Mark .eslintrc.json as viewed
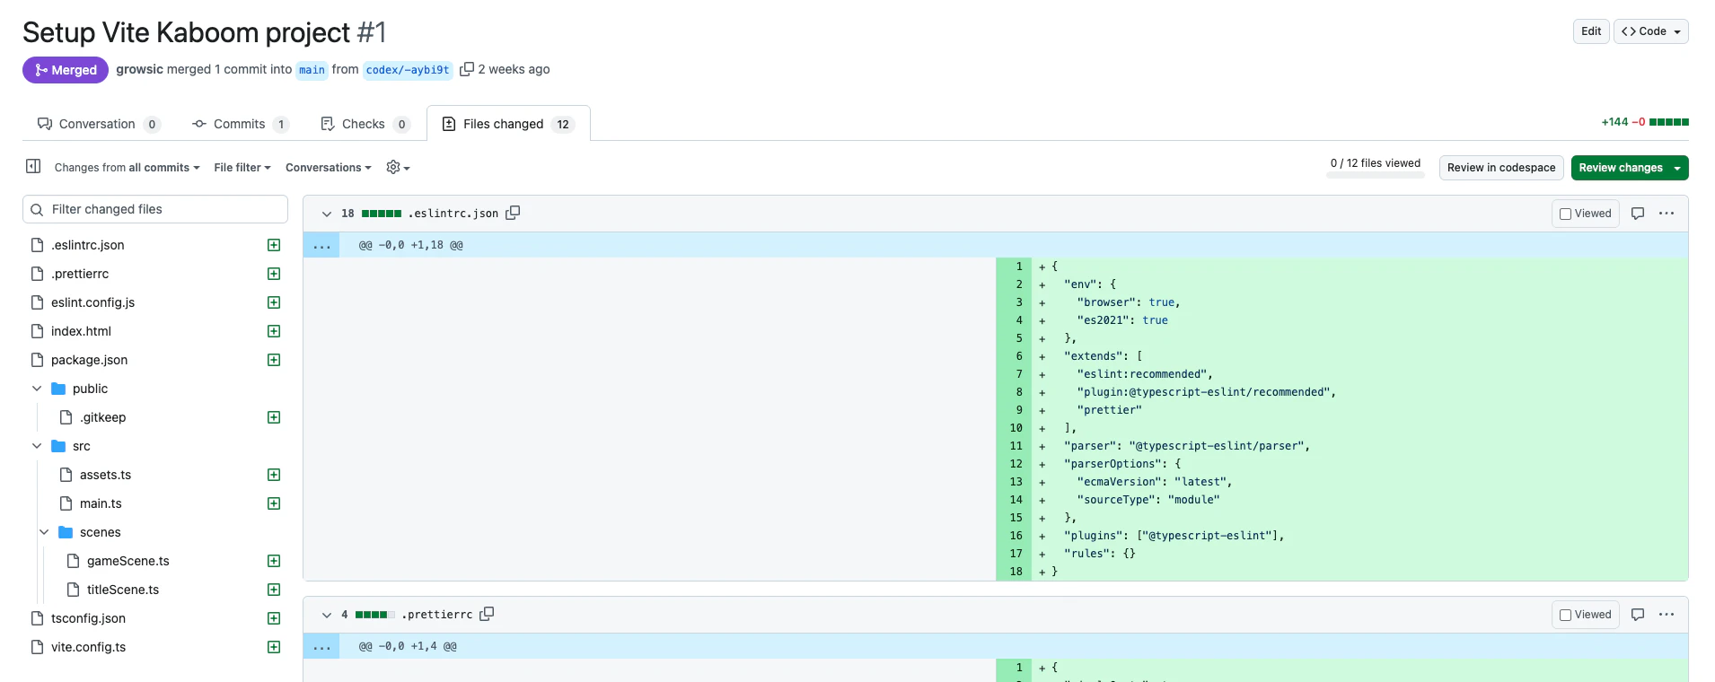Image resolution: width=1715 pixels, height=682 pixels. pos(1565,214)
